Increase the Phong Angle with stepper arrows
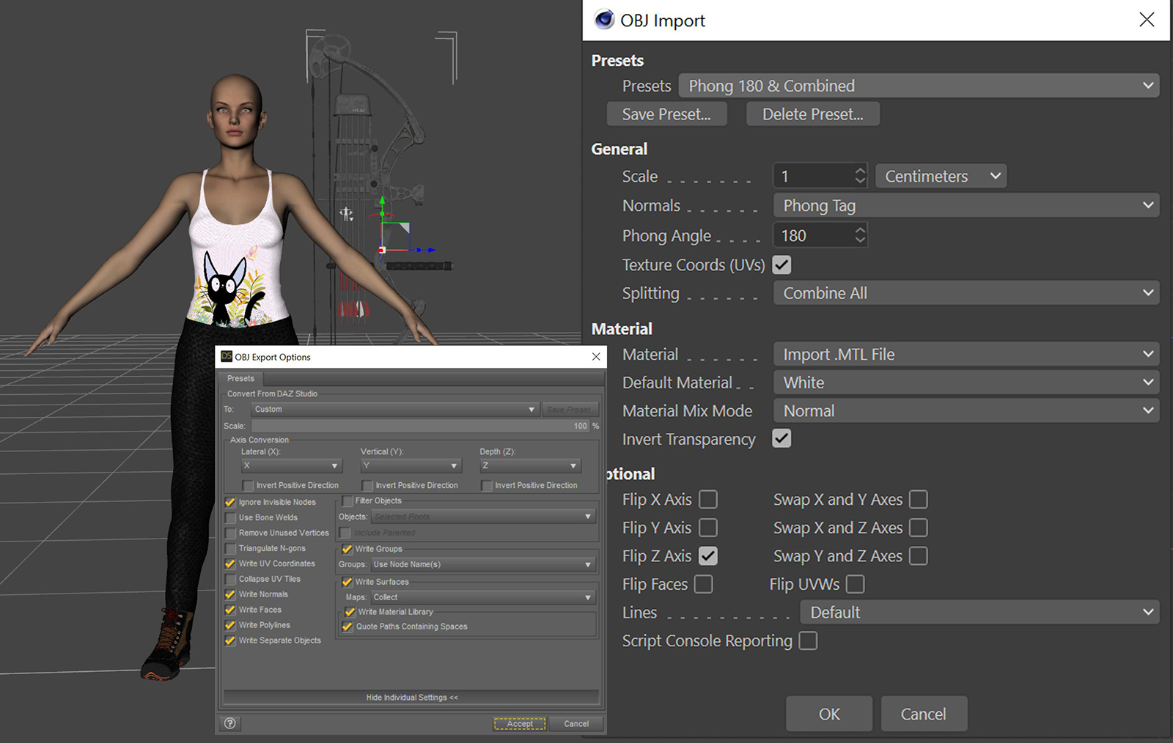This screenshot has height=743, width=1173. (x=860, y=230)
